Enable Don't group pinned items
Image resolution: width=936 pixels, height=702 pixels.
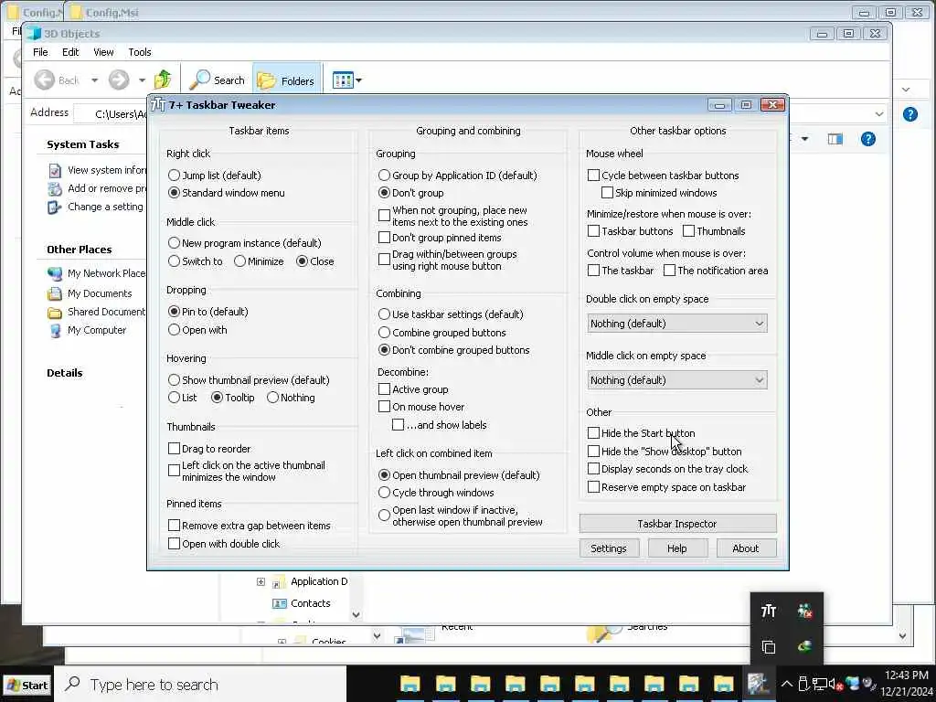384,238
